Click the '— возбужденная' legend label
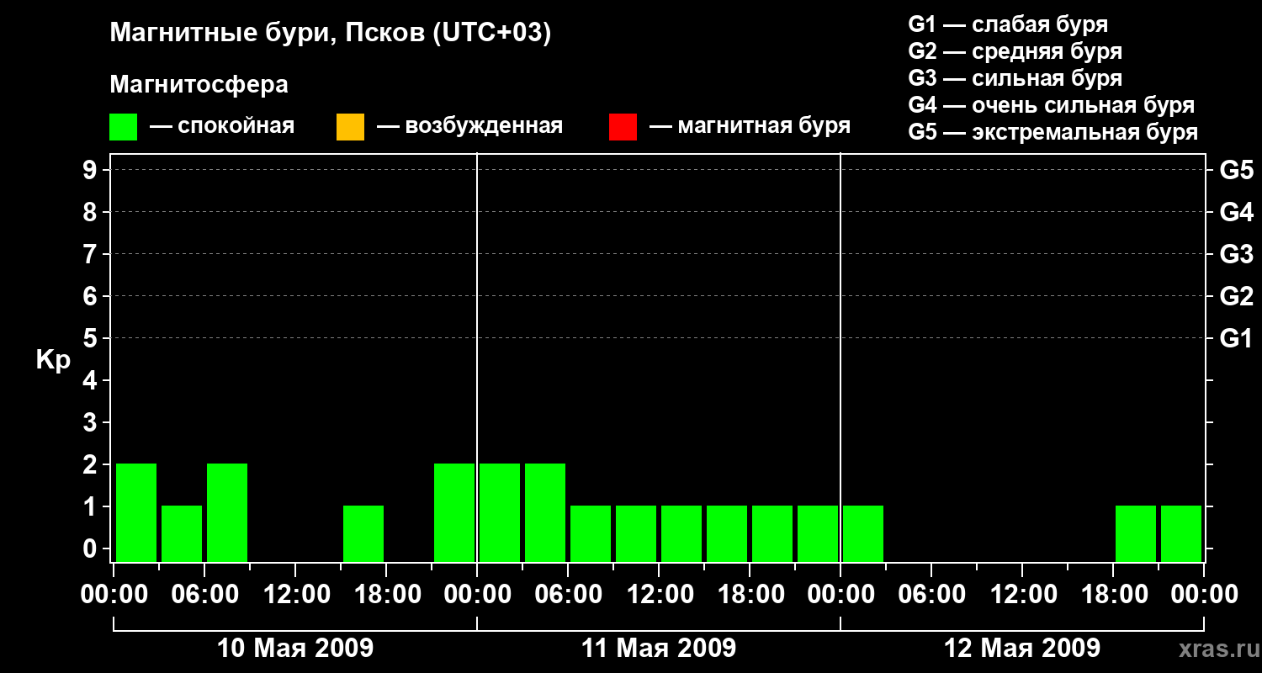Screen dimensions: 1262x673 (x=469, y=126)
